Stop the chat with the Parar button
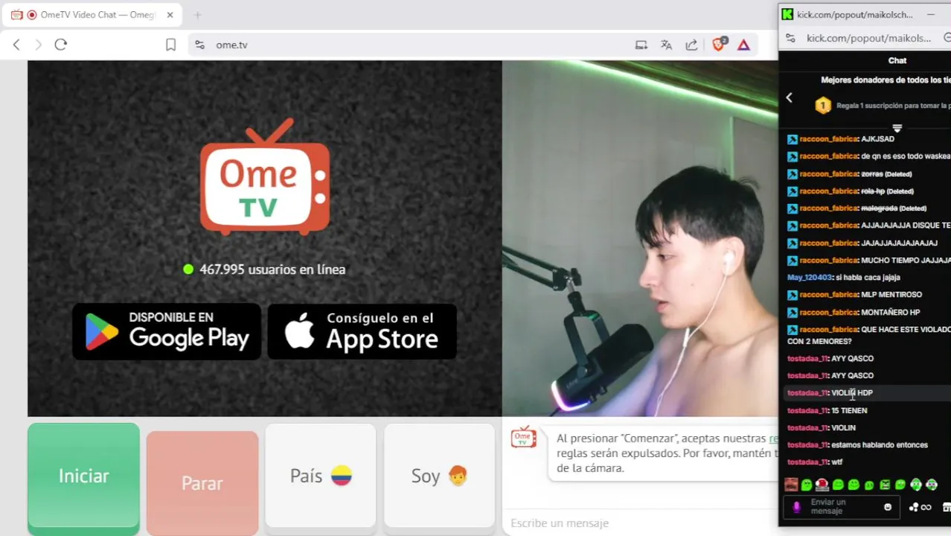 [202, 483]
